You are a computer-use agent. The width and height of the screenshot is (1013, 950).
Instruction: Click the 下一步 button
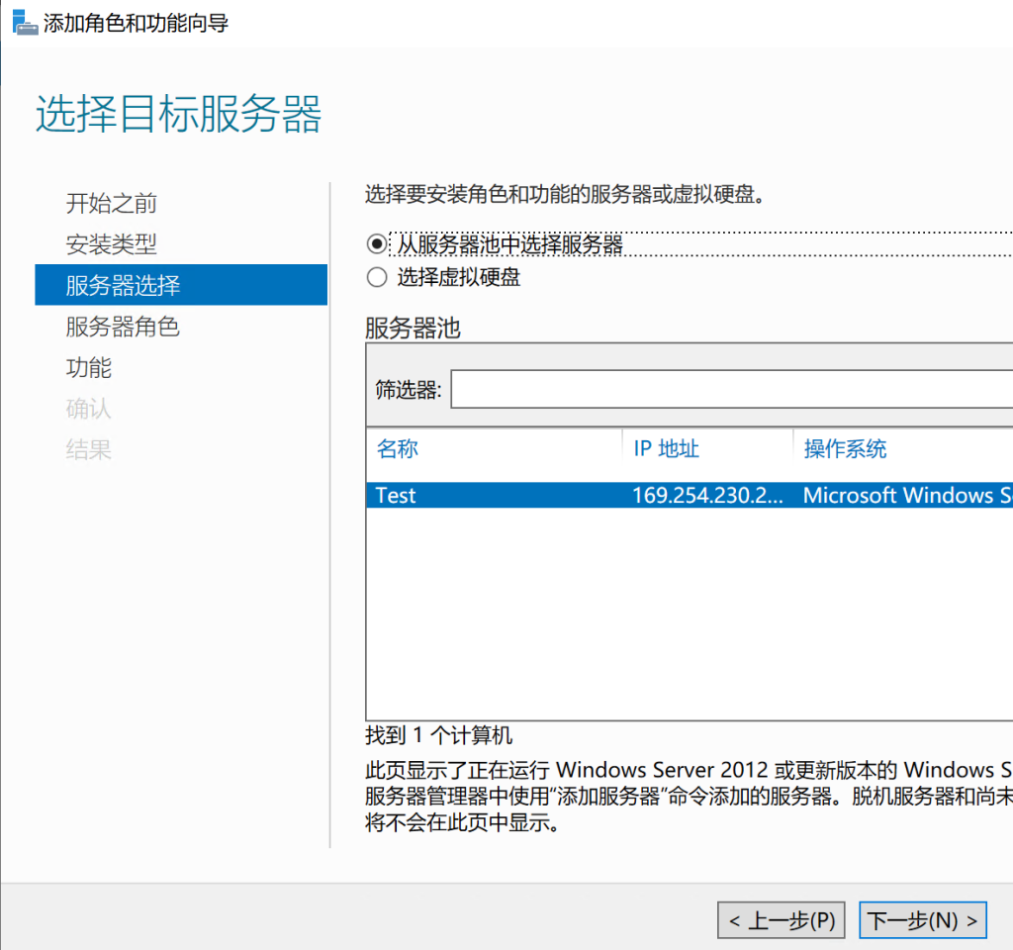(922, 919)
